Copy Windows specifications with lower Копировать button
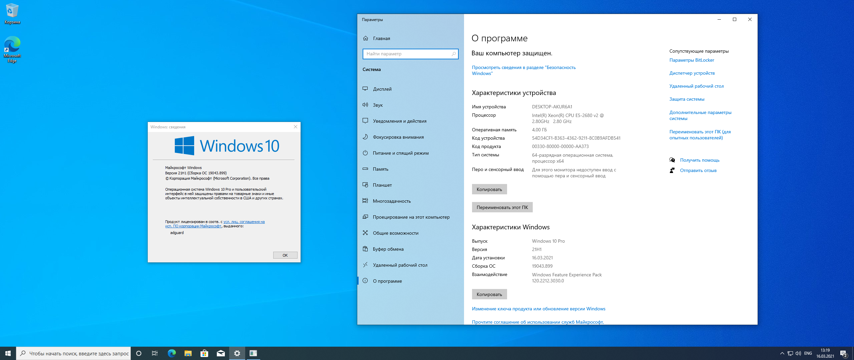This screenshot has width=854, height=360. pyautogui.click(x=489, y=294)
